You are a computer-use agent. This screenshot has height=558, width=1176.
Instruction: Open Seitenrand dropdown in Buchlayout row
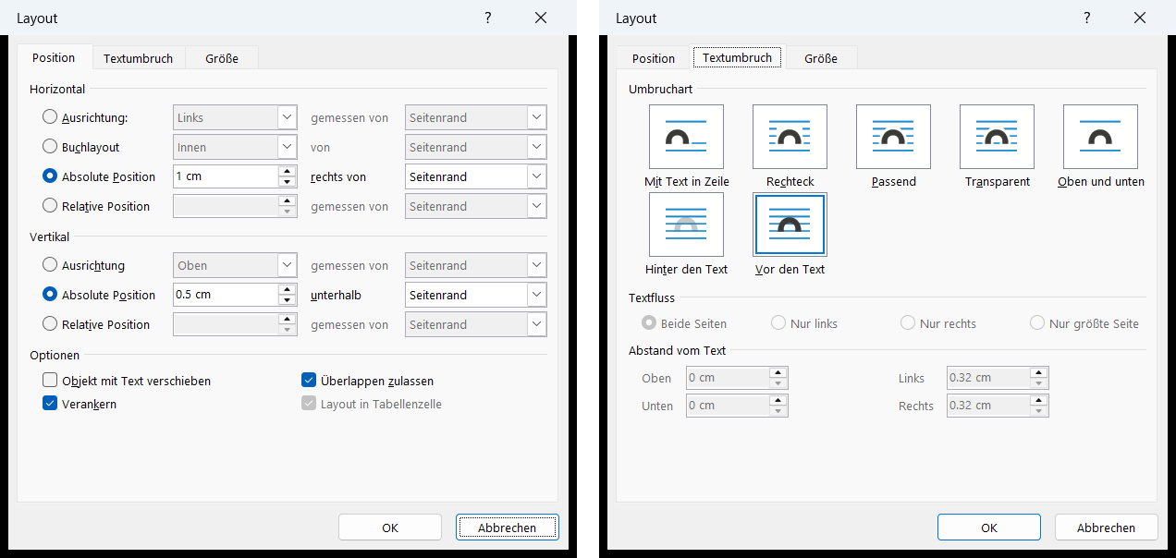[476, 147]
